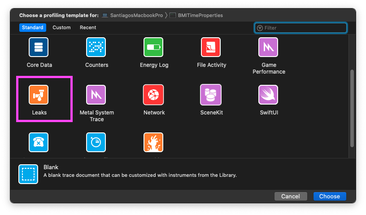Click the template list vertical scrollbar
The image size is (366, 215).
tap(352, 109)
